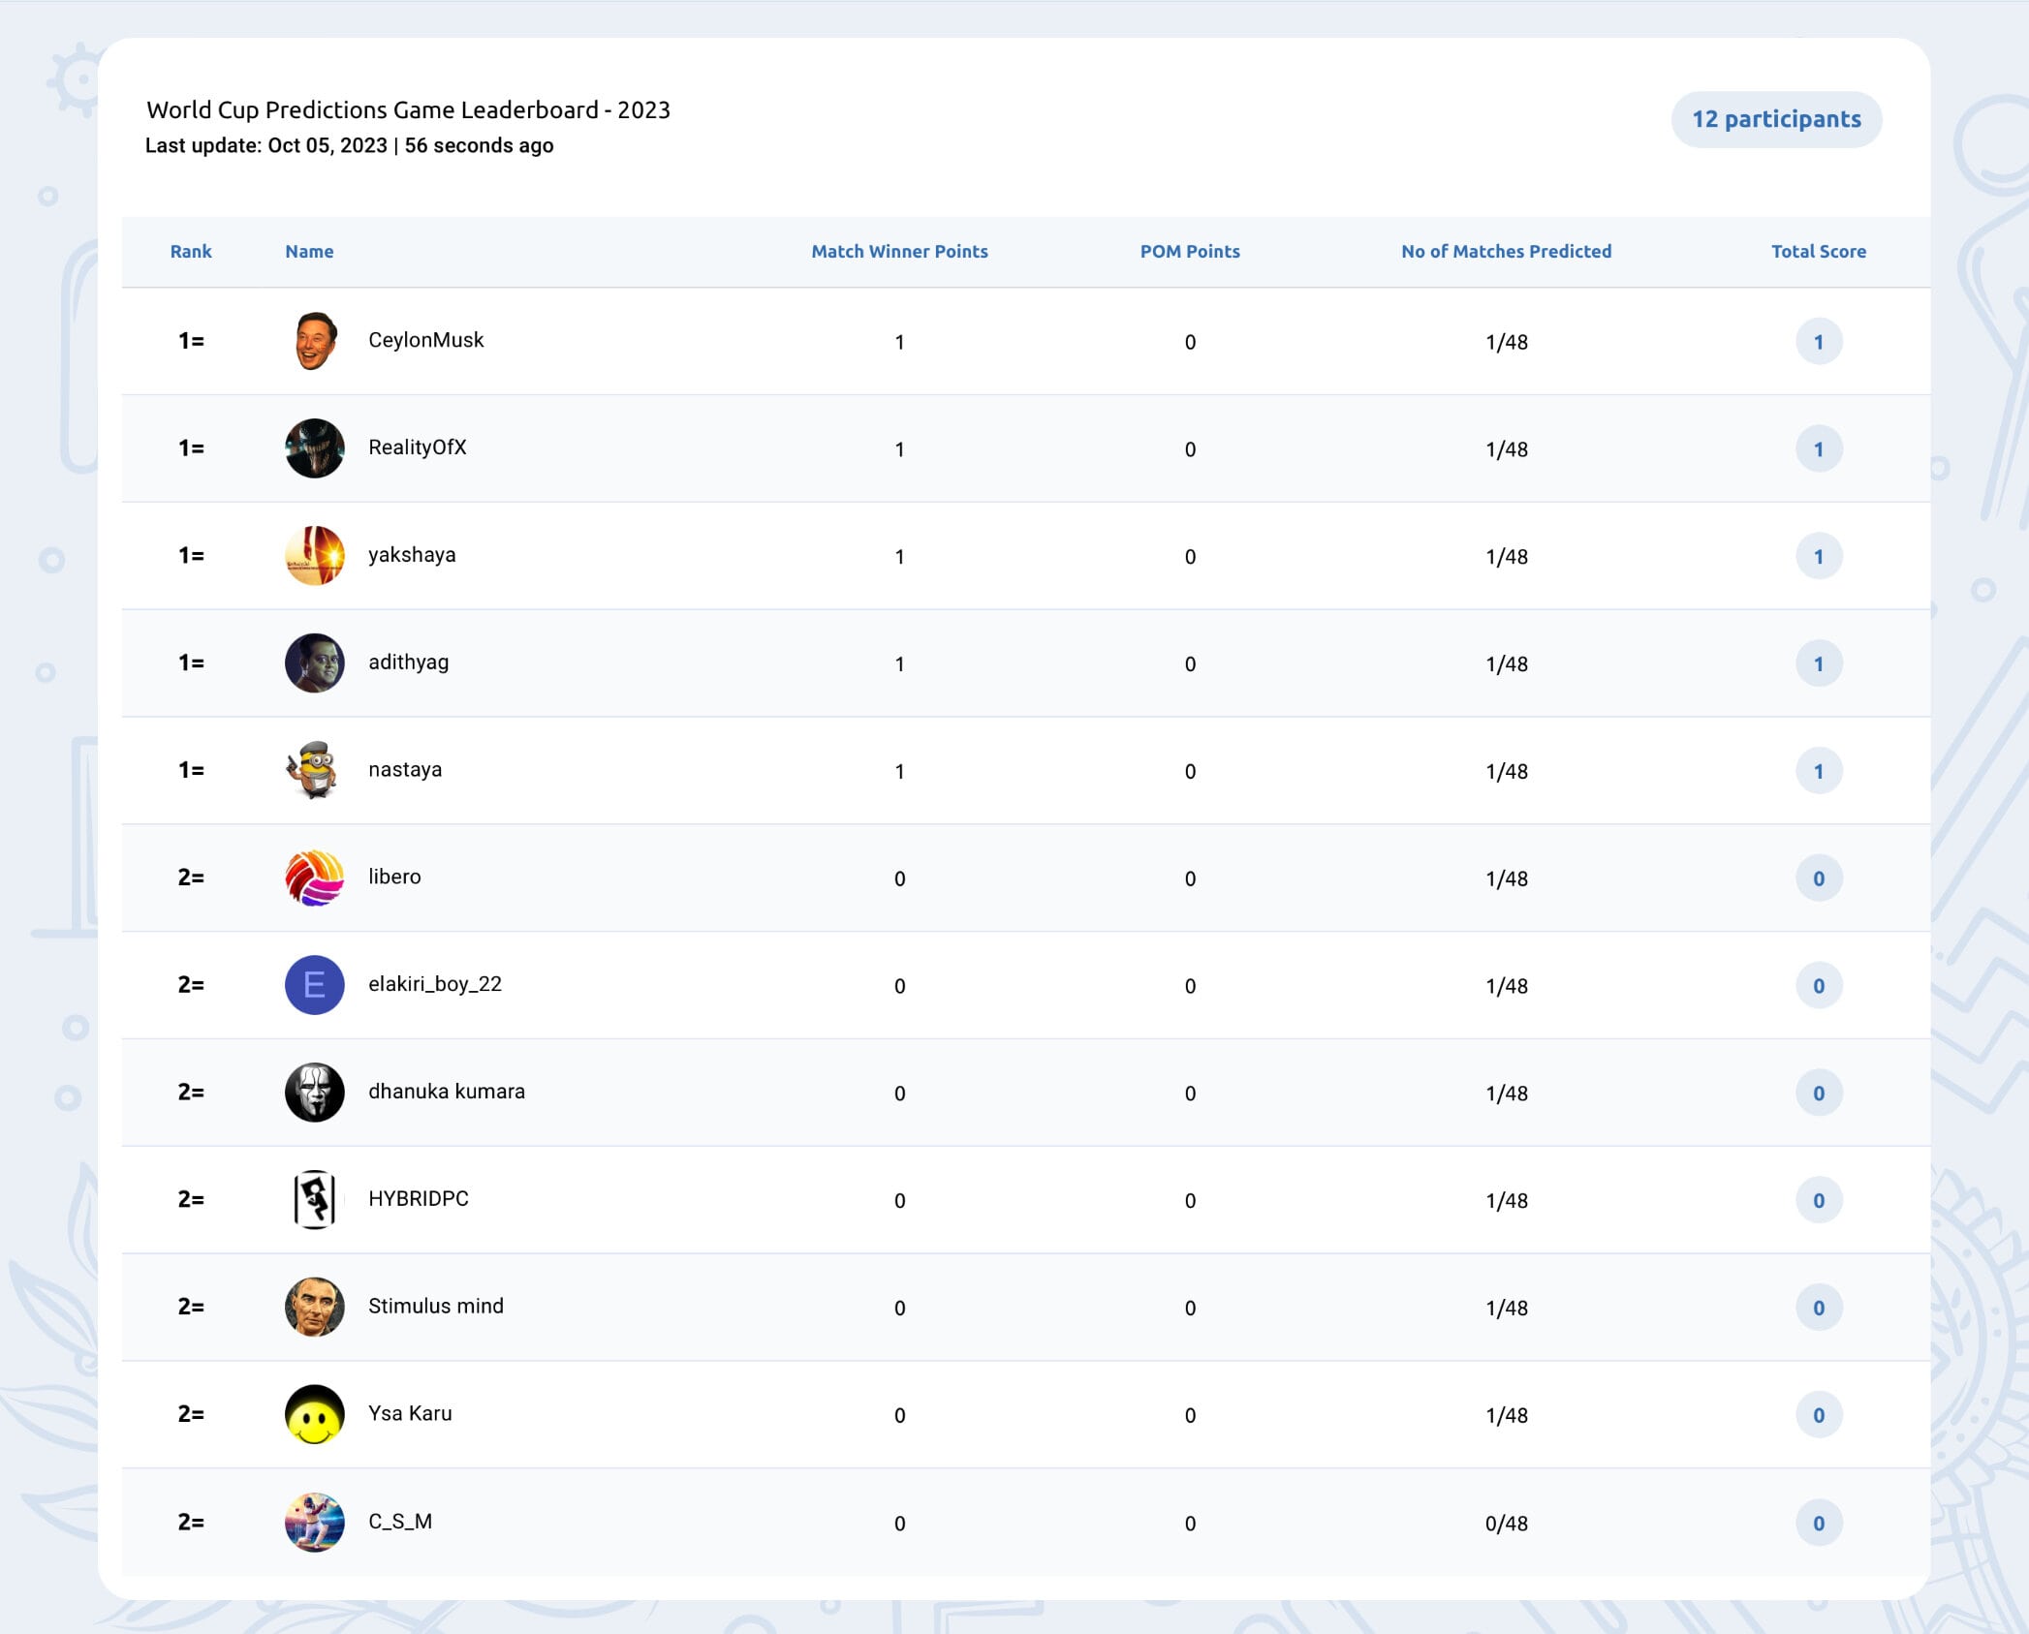
Task: Click libero's volleyball avatar
Action: pyautogui.click(x=315, y=879)
